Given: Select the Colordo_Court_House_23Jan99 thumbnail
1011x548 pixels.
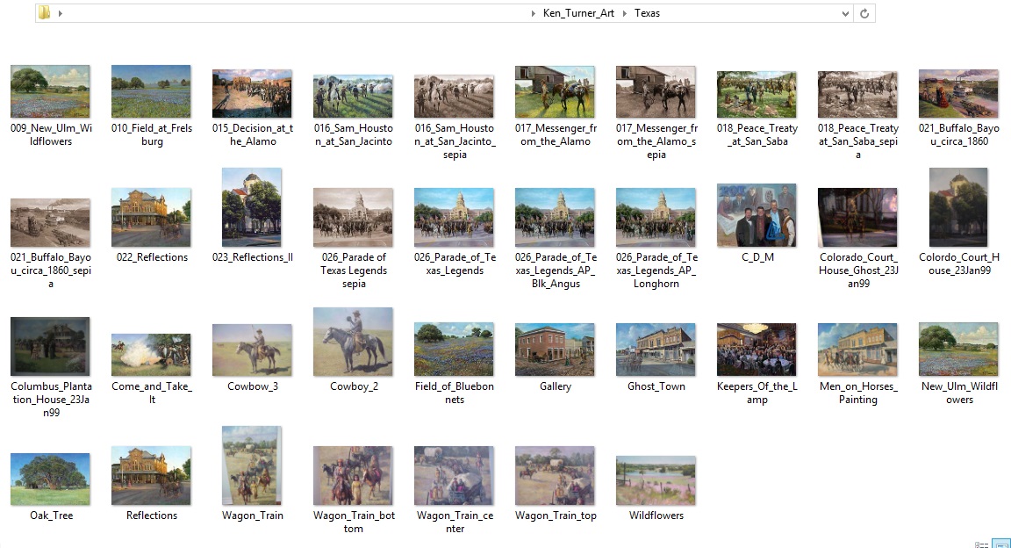Looking at the screenshot, I should point(958,207).
